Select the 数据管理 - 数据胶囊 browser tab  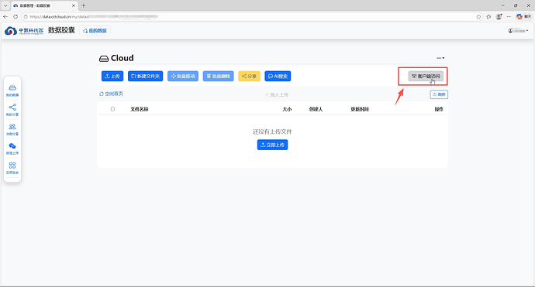point(44,5)
